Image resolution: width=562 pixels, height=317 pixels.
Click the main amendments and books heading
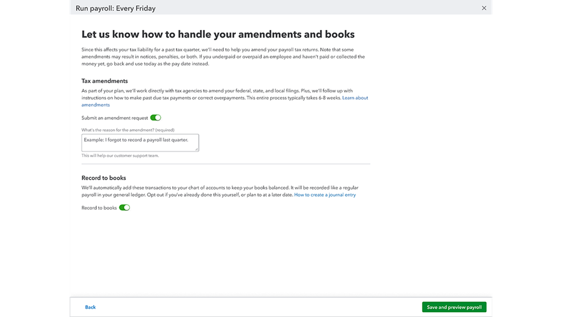coord(218,34)
